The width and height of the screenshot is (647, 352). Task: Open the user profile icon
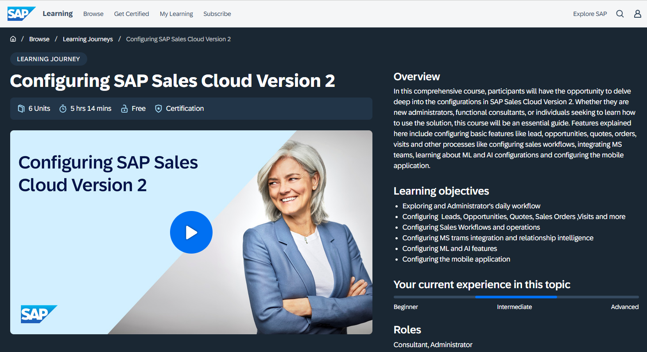(637, 14)
